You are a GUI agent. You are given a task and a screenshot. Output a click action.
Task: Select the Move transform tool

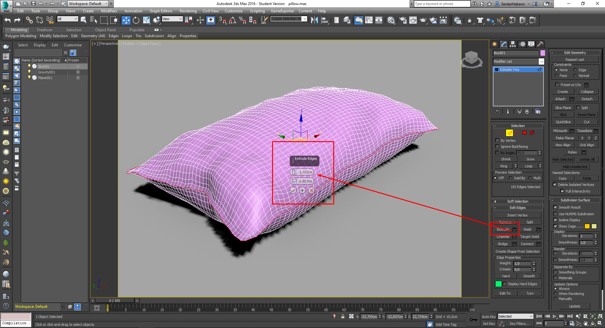[x=126, y=20]
